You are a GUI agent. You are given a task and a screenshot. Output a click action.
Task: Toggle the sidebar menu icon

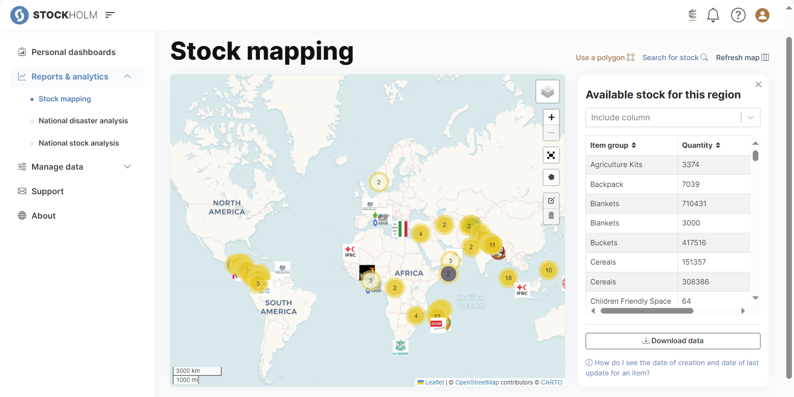110,15
